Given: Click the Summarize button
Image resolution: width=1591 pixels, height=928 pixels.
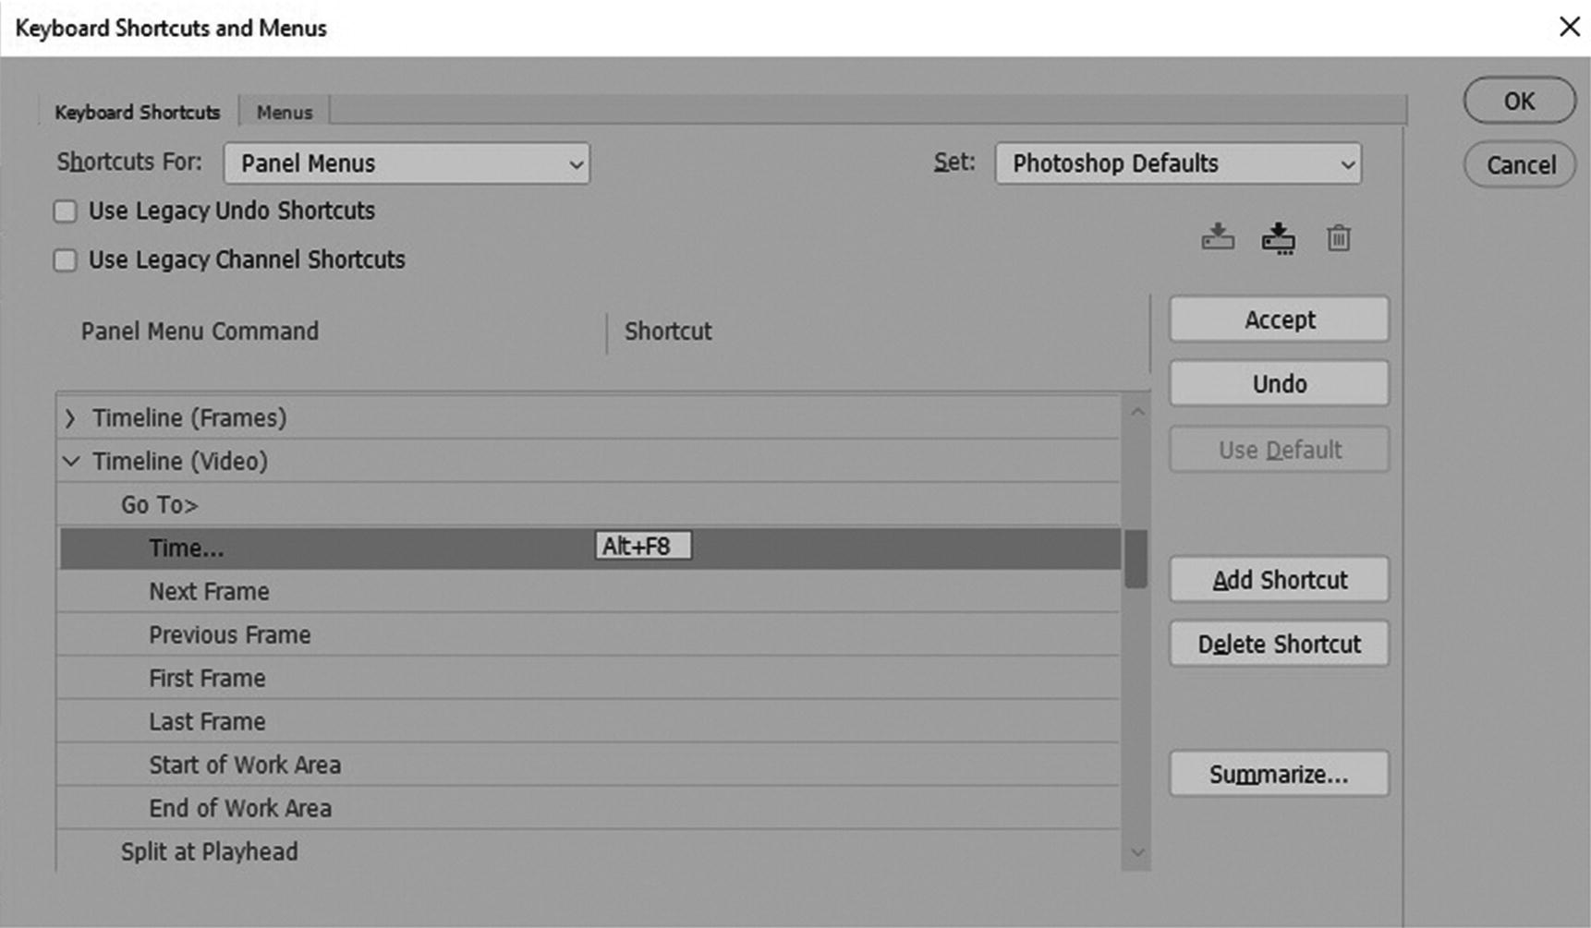Looking at the screenshot, I should (x=1279, y=774).
